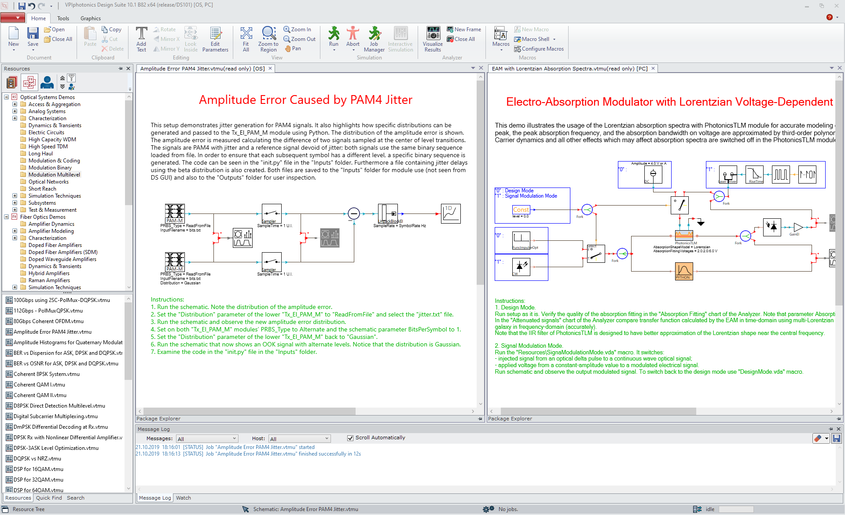Click Close All in Analyzer group

tap(461, 39)
